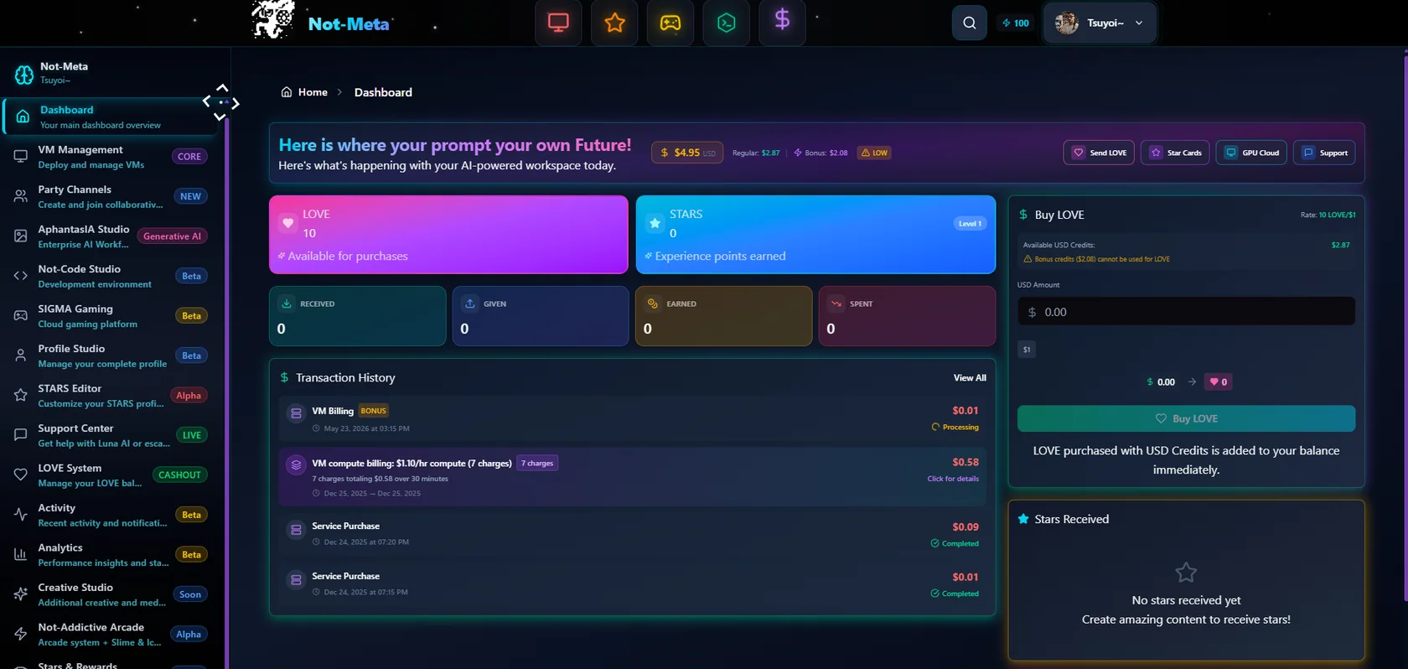Click the 100 energy credits indicator
Viewport: 1408px width, 669px height.
[x=1016, y=23]
